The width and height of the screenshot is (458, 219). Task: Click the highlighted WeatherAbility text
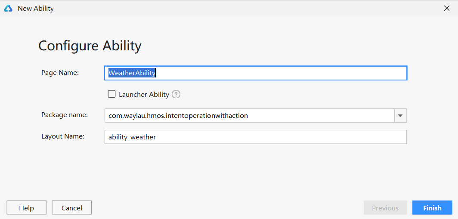pyautogui.click(x=132, y=73)
